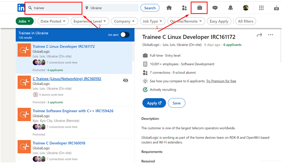Click the share arrow for the job
Viewport: 282px width, 163px height.
point(259,35)
